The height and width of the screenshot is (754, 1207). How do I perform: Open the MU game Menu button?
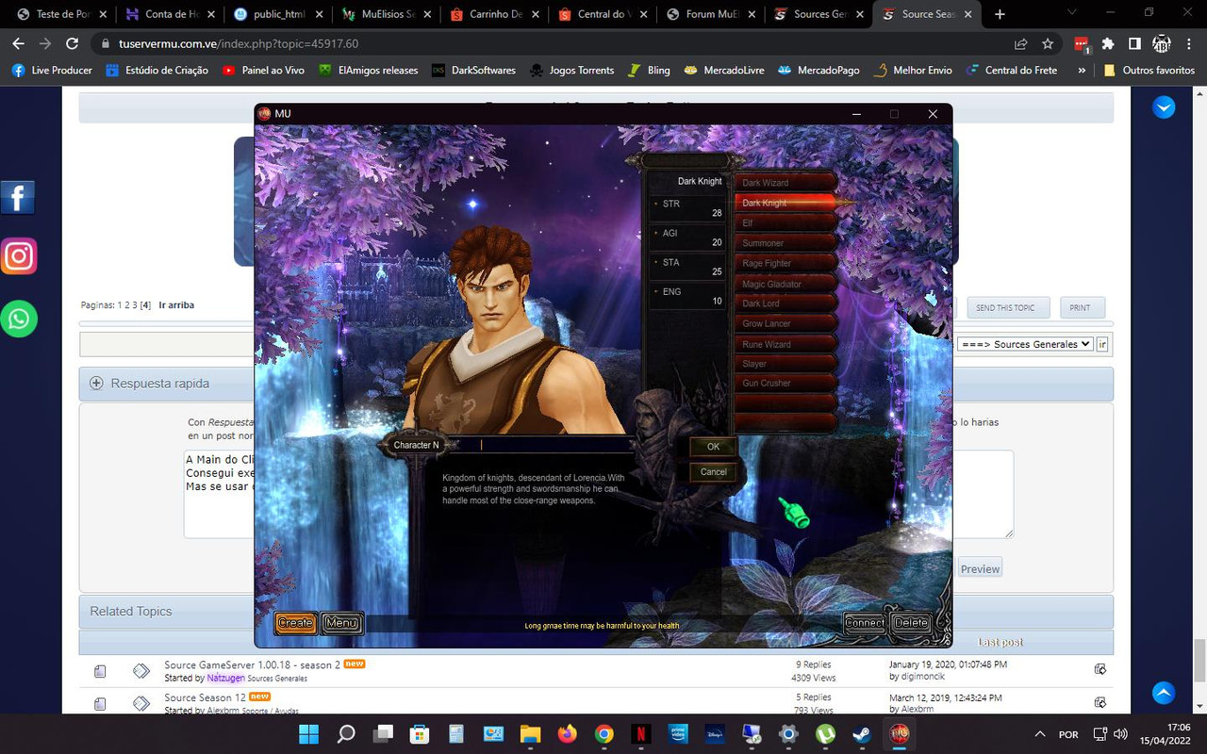(x=341, y=623)
